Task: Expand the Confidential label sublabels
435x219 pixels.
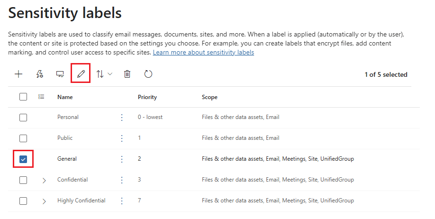Action: pos(44,180)
